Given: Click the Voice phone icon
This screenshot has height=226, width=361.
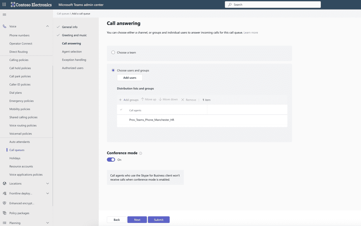Looking at the screenshot, I should point(4,26).
